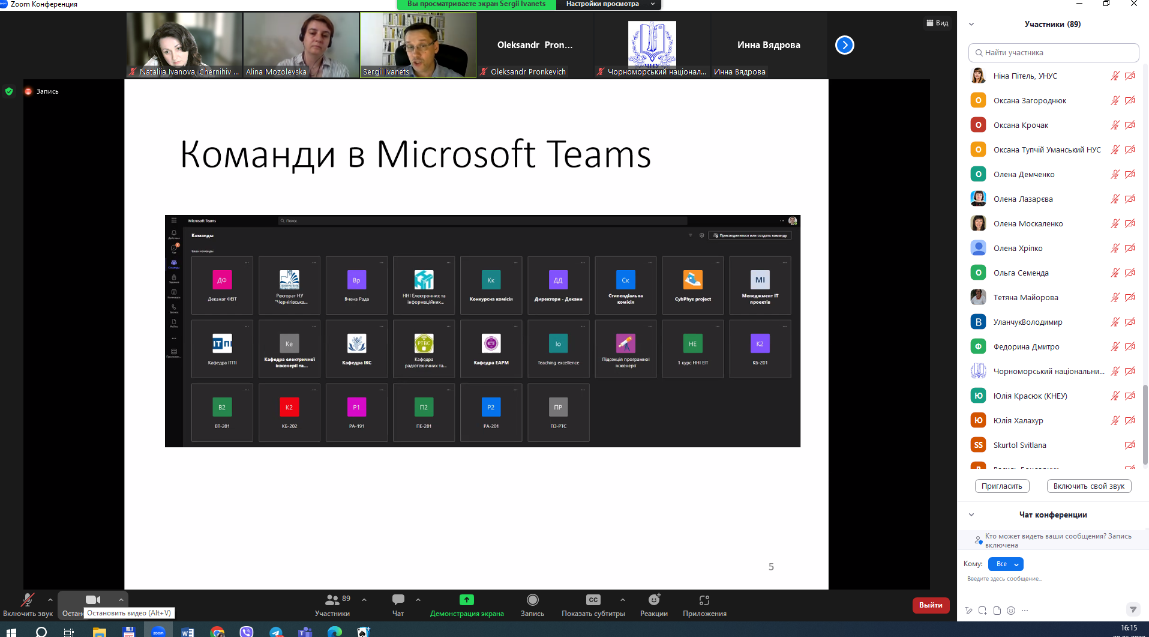Screen dimensions: 1149x637
Task: Select the Oleksandr Pronkevich video tile
Action: 535,45
